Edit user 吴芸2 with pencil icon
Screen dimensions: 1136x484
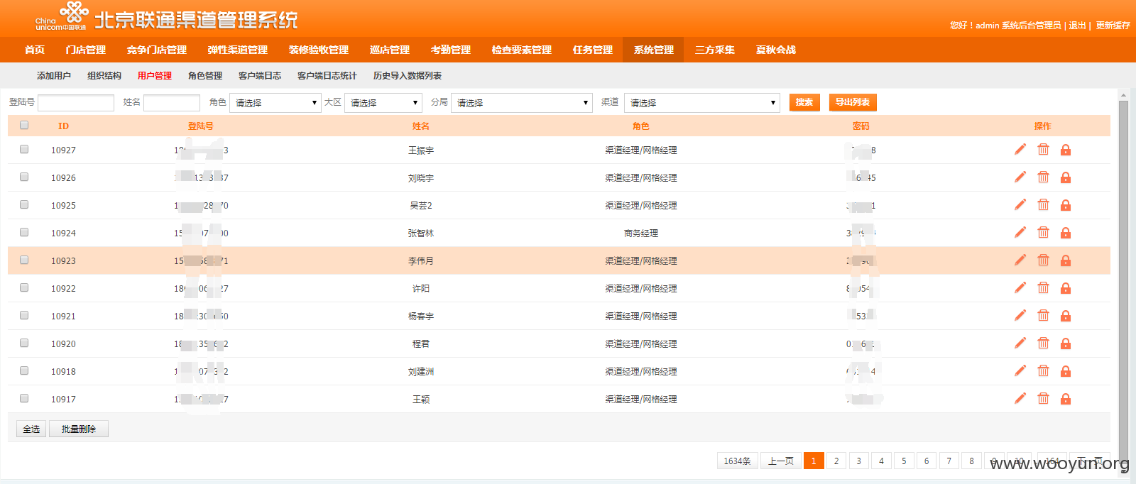point(1020,204)
